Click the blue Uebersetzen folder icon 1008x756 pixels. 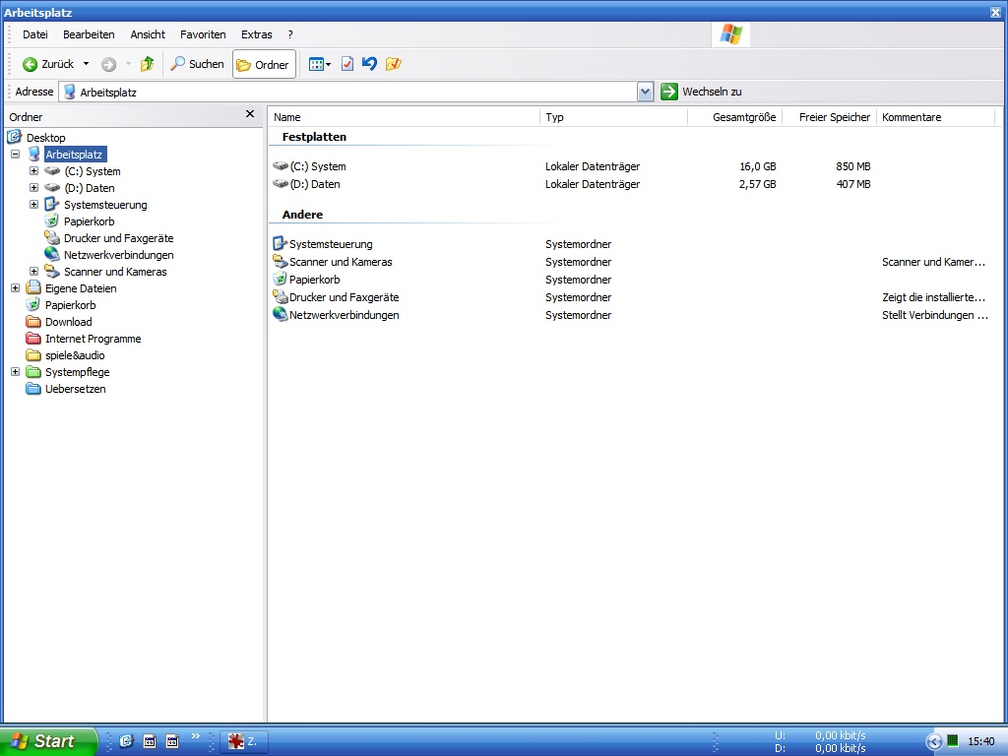(33, 388)
